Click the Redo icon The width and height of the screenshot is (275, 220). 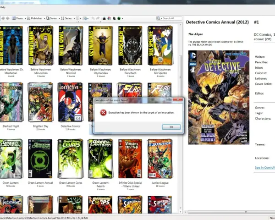coord(98,18)
